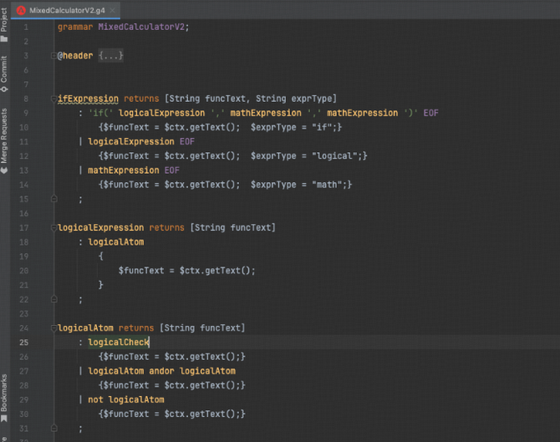
Task: Open the Project tool window
Action: (x=4, y=18)
